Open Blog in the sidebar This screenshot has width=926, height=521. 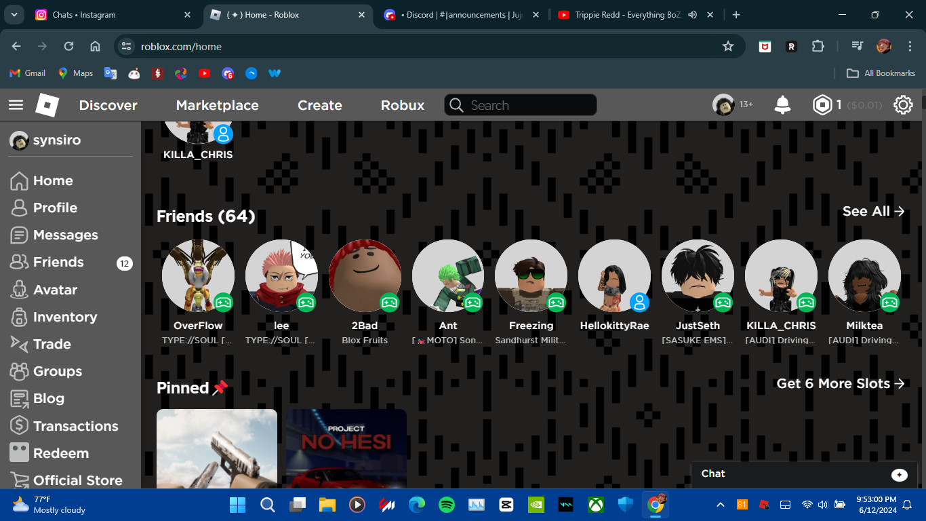(37, 398)
